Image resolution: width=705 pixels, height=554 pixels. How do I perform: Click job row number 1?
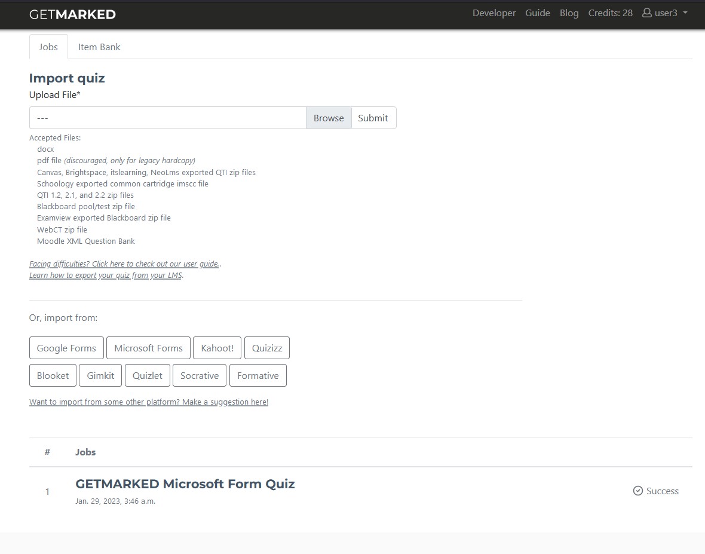coord(47,491)
